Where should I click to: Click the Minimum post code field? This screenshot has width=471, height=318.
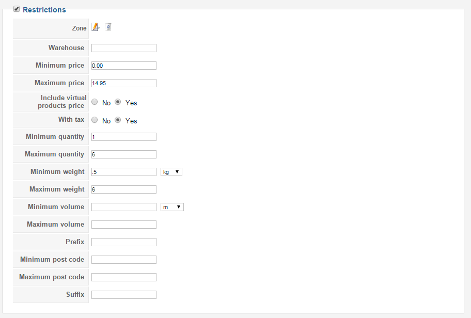[124, 260]
